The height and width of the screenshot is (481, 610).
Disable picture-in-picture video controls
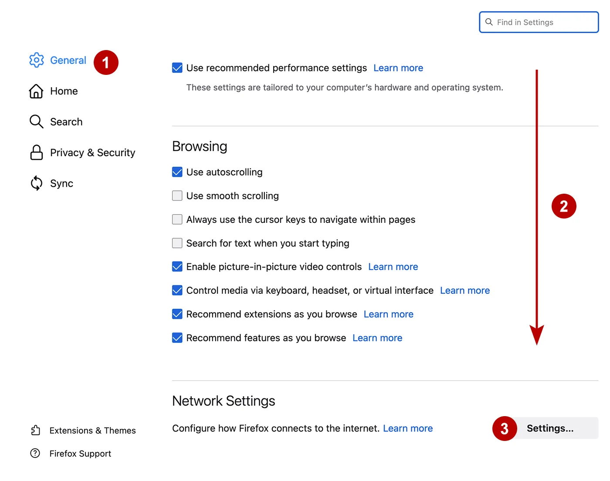[177, 266]
